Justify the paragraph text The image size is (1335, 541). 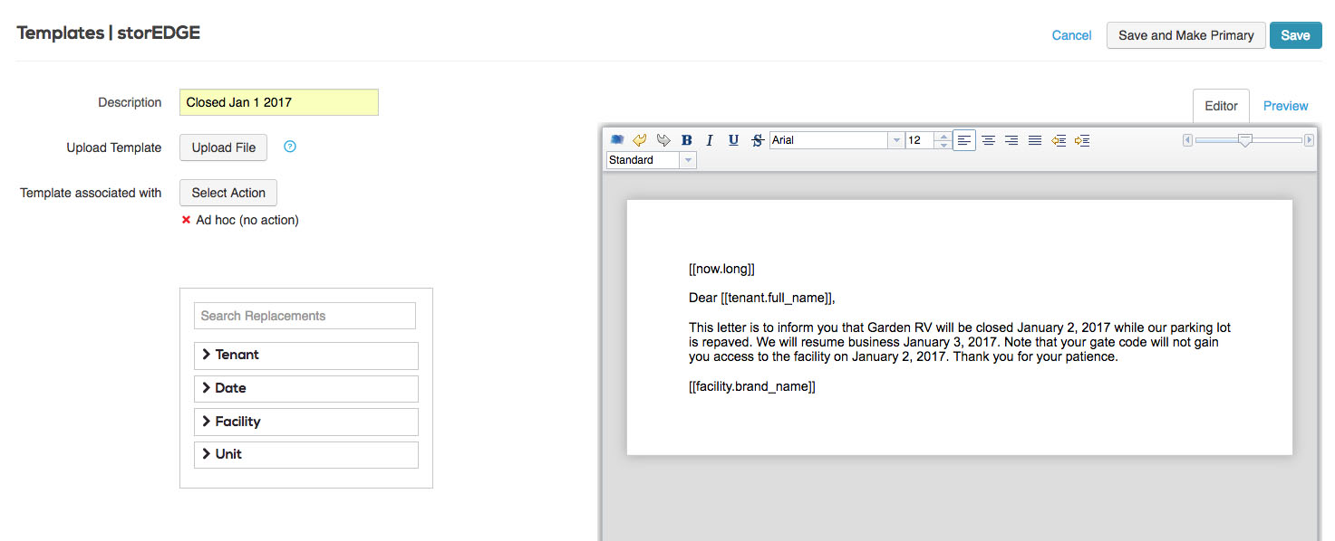tap(1034, 140)
